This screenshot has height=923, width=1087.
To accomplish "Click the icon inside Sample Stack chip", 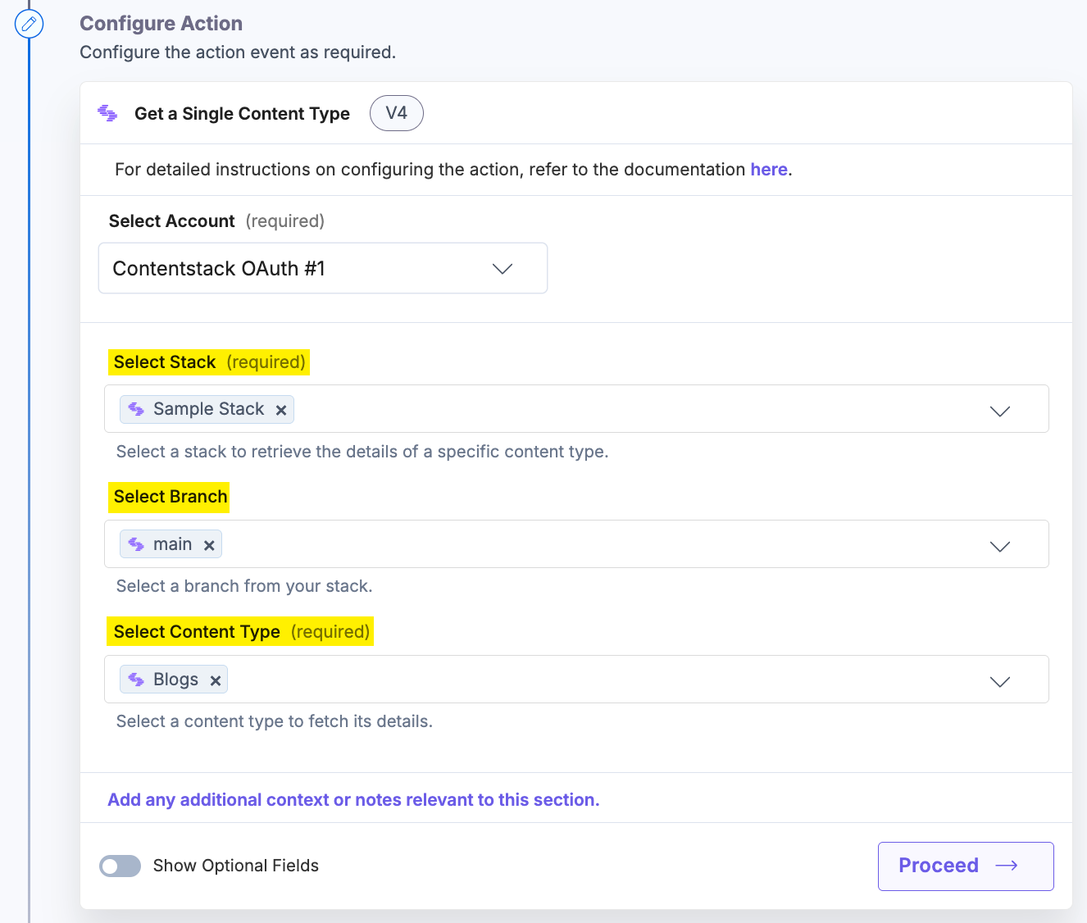I will tap(137, 409).
